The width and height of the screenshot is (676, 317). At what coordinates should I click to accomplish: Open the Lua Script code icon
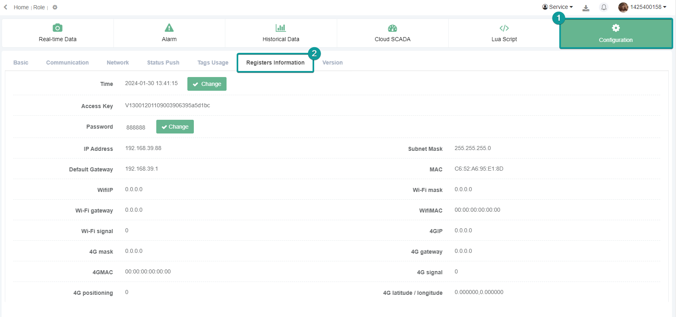(x=504, y=28)
